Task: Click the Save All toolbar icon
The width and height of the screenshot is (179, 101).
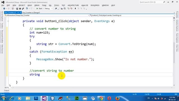Action: [23, 9]
